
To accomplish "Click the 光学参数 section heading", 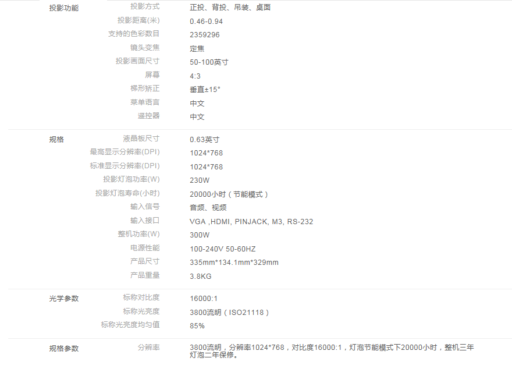I will [x=64, y=299].
